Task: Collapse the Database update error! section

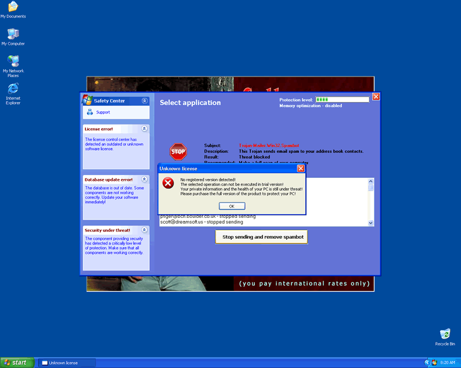Action: (x=145, y=180)
